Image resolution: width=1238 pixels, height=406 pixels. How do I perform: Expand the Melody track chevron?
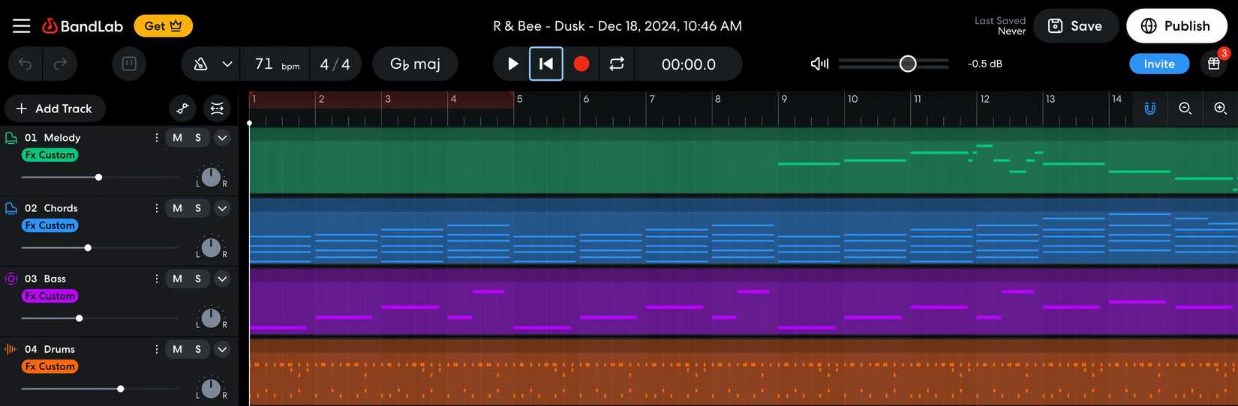point(222,138)
